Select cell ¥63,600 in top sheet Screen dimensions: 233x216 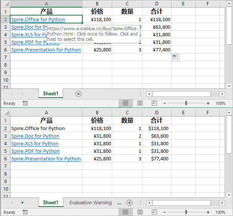coord(157,27)
